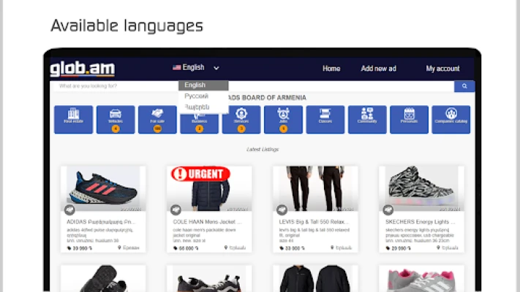This screenshot has height=292, width=520.
Task: Click the glob.am logo
Action: [x=82, y=69]
